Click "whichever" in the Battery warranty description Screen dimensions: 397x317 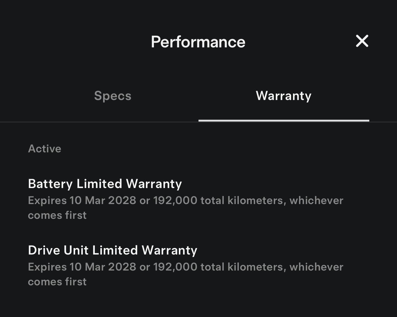coord(316,200)
